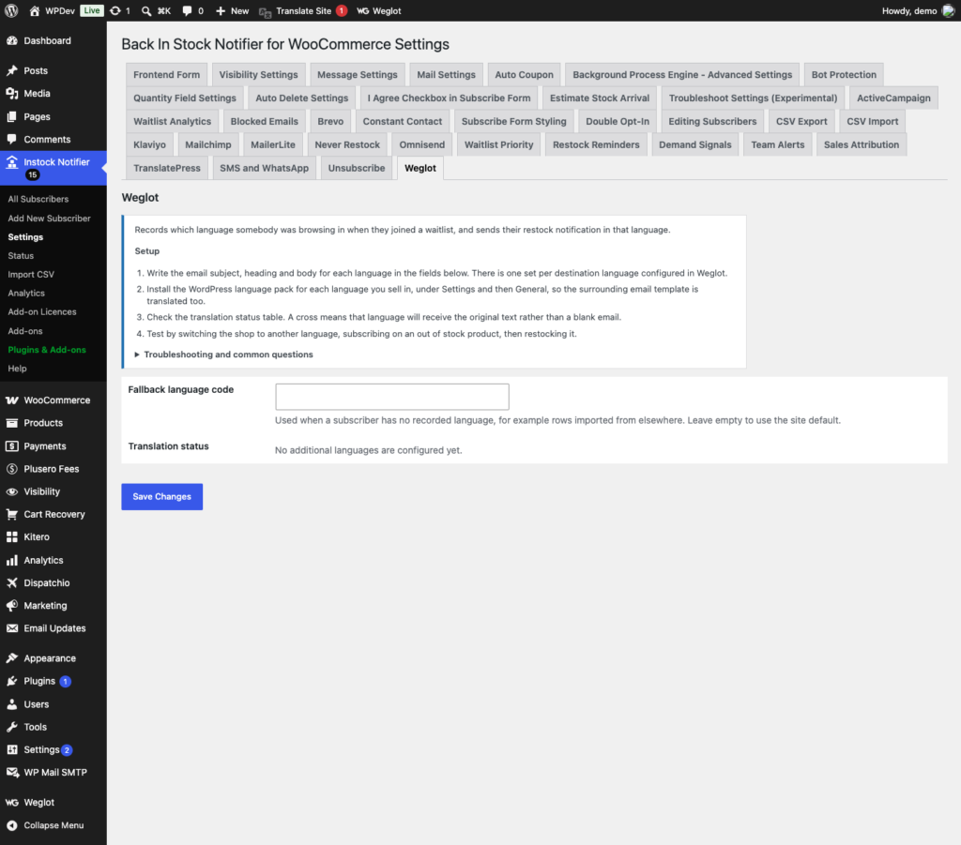Click the Plusero Fees coin icon
The height and width of the screenshot is (845, 961).
[11, 468]
